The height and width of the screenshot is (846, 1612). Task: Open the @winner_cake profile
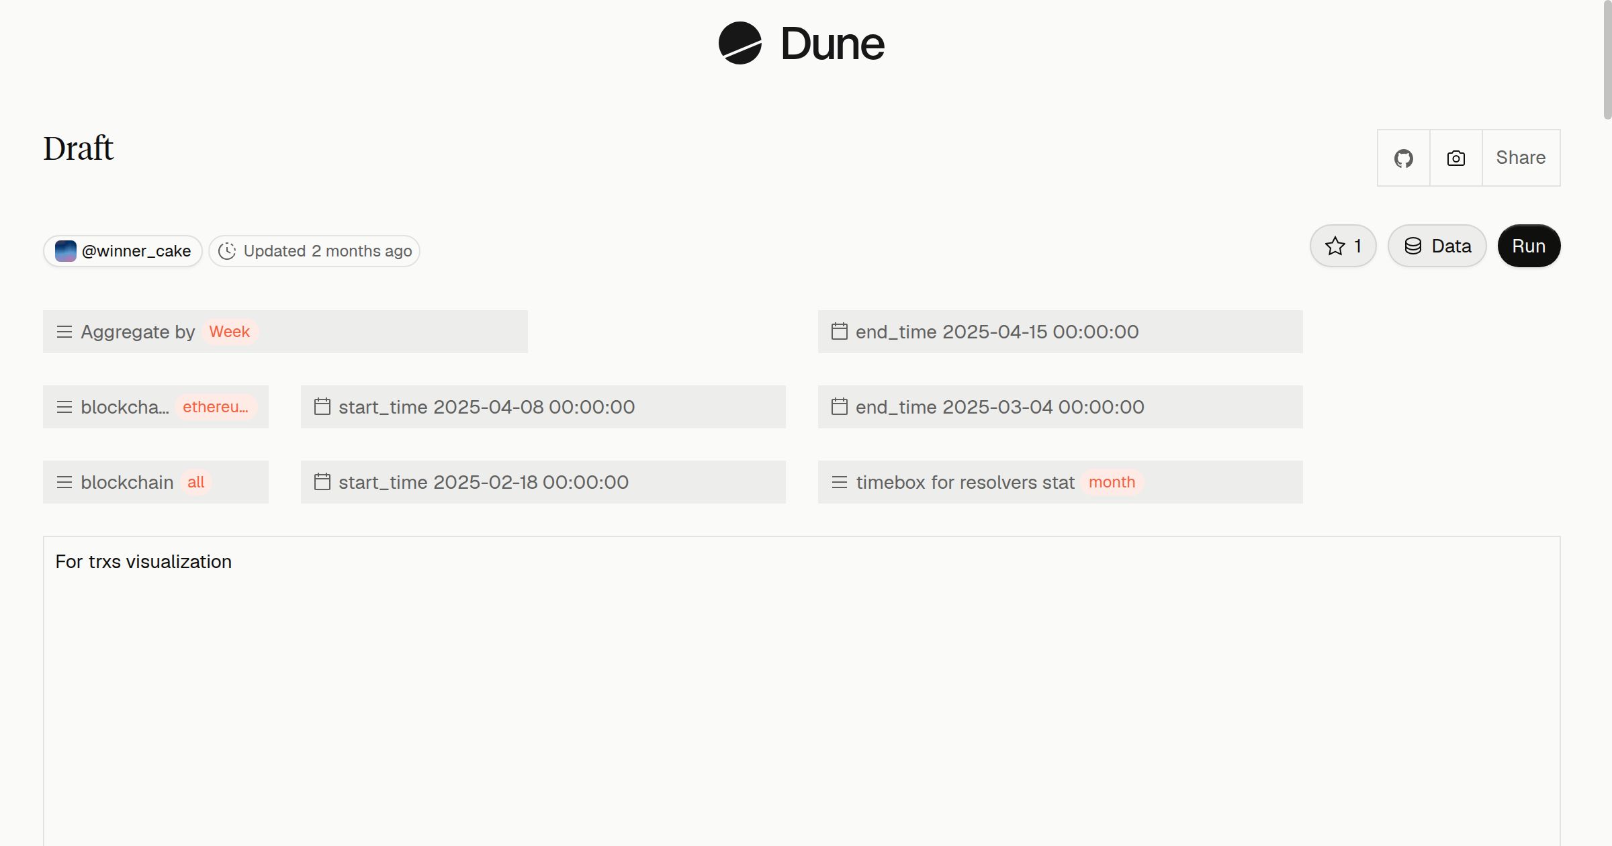tap(123, 251)
